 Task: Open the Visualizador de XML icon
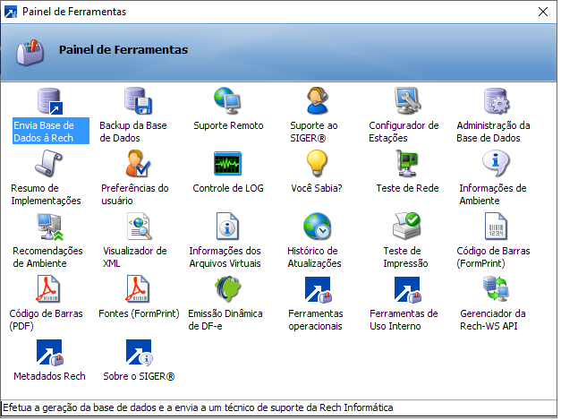click(x=140, y=227)
